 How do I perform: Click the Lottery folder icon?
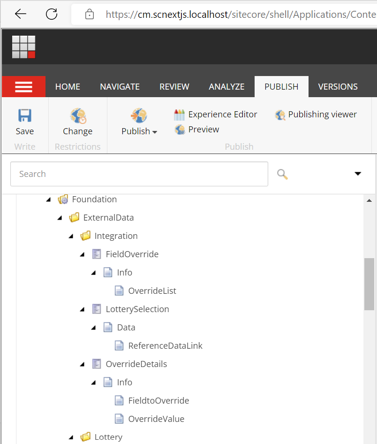point(85,437)
